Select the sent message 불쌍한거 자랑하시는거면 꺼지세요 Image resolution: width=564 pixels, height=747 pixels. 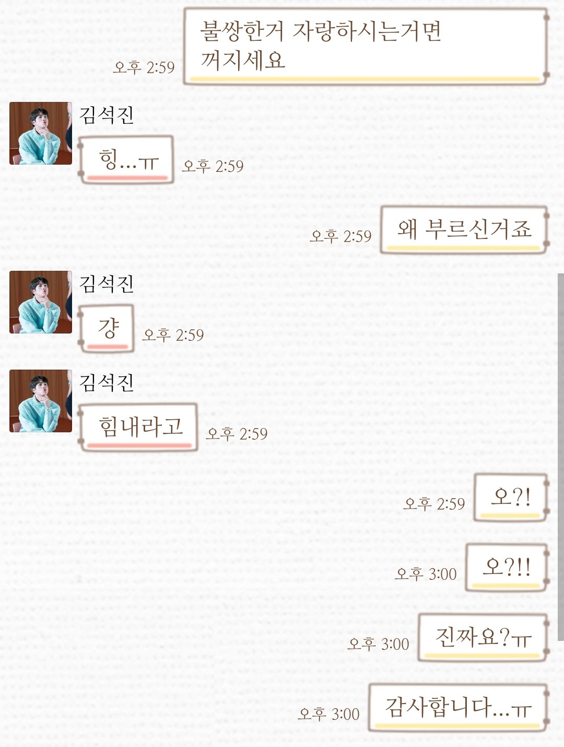click(366, 47)
